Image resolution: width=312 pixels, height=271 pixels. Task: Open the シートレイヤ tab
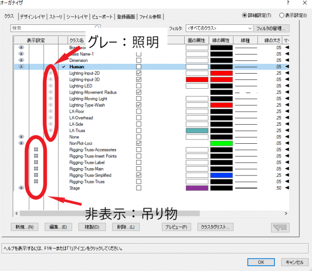(x=78, y=17)
